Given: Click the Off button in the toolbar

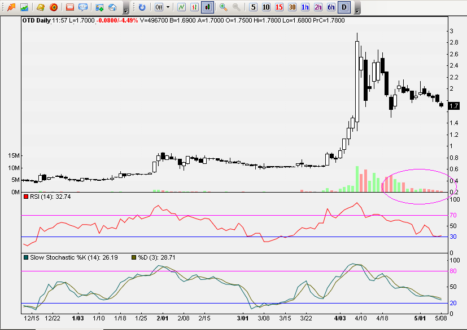Looking at the screenshot, I should 159,7.
